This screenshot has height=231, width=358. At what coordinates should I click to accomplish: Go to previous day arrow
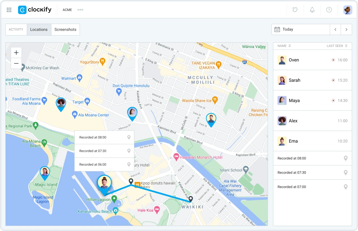pos(335,29)
